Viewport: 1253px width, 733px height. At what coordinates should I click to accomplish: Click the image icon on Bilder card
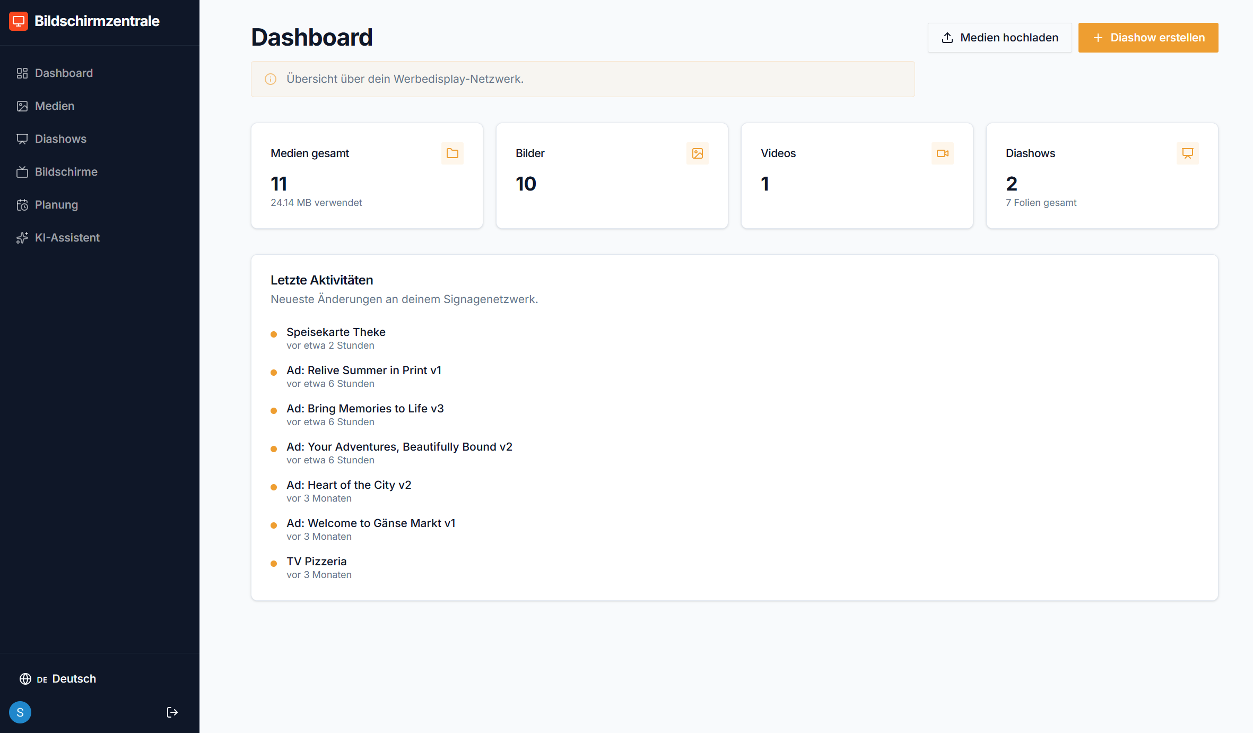point(698,153)
